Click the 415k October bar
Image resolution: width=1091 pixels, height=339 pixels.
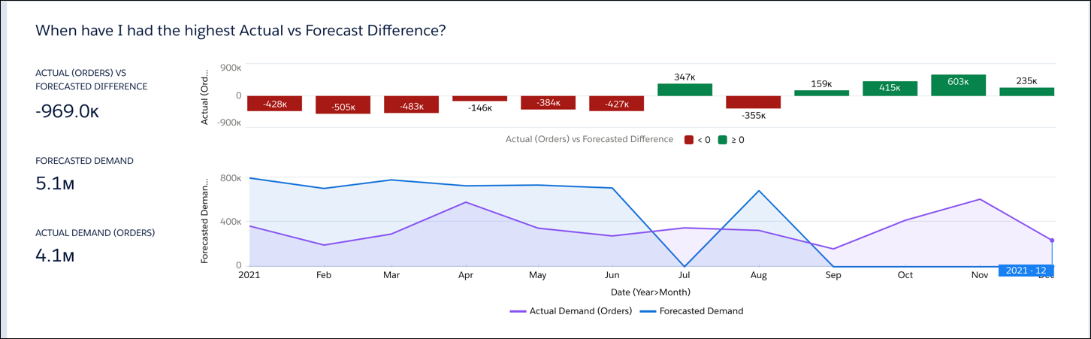pos(890,89)
